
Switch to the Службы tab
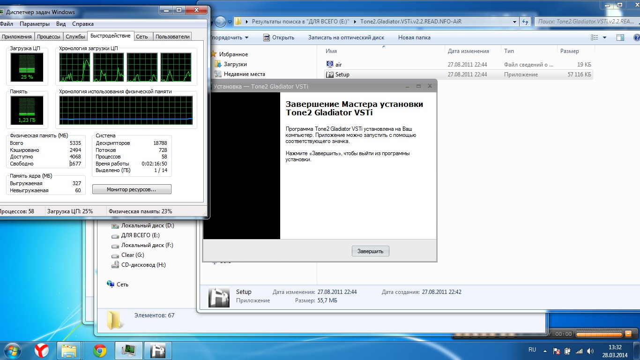point(75,37)
